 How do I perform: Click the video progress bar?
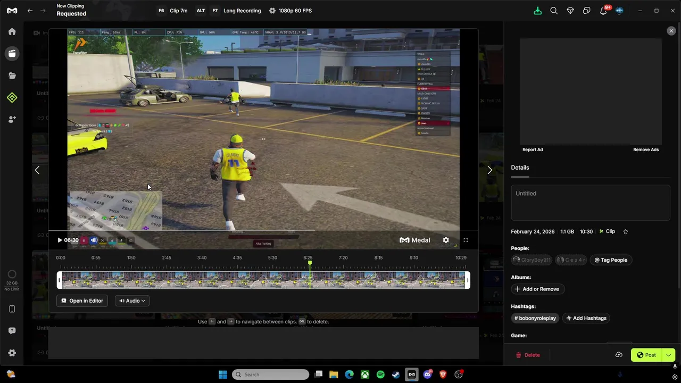[263, 230]
